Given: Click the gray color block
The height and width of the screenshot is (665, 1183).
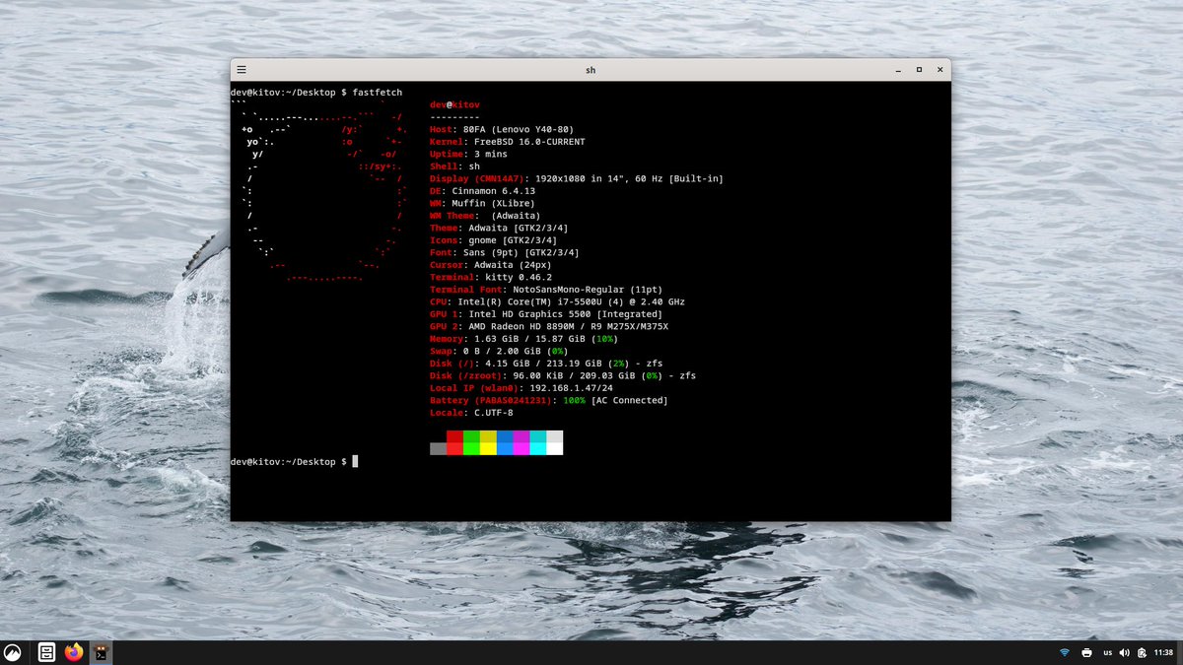Looking at the screenshot, I should tap(438, 448).
